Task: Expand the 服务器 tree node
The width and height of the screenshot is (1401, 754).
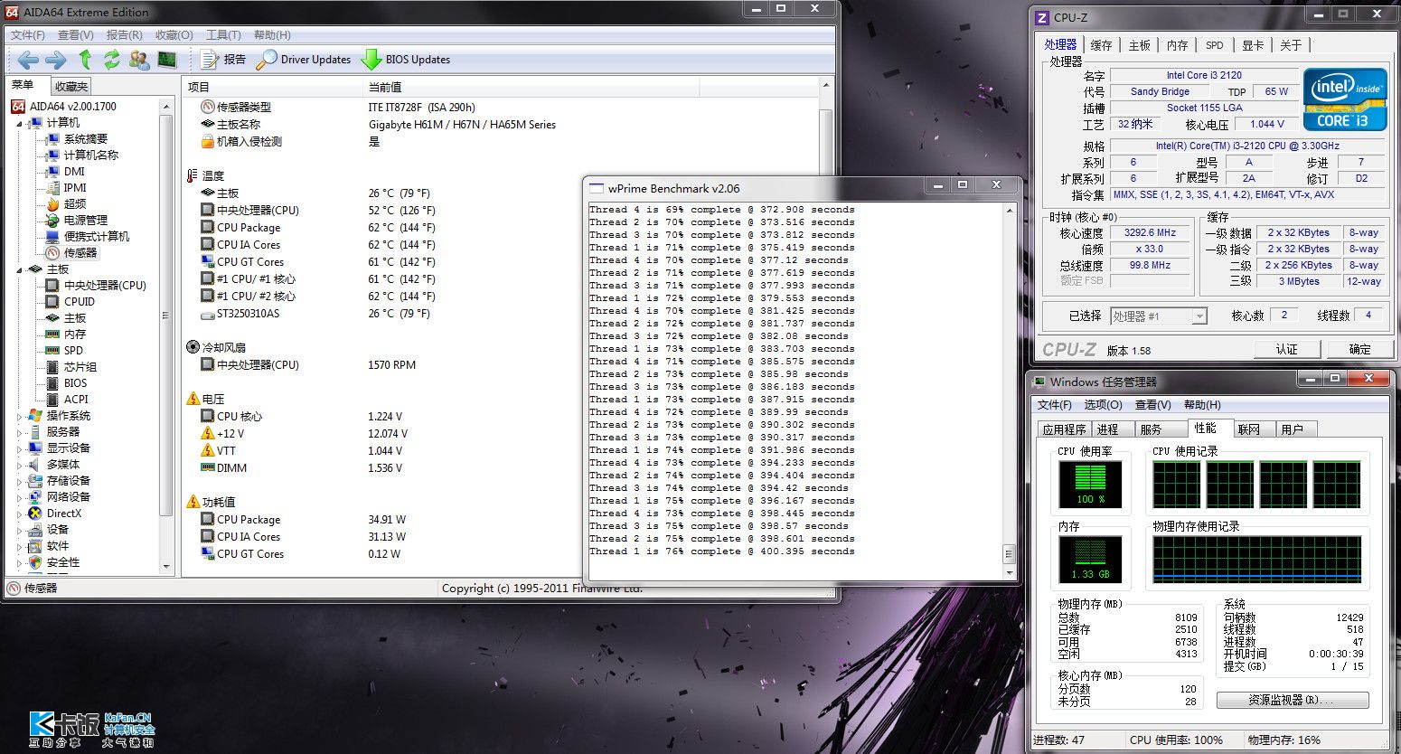Action: click(x=20, y=432)
